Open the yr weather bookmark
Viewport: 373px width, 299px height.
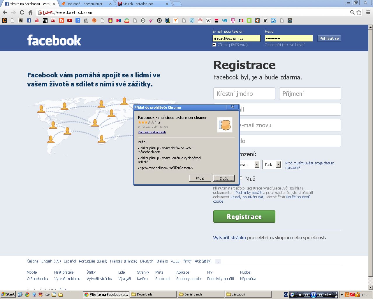225,20
